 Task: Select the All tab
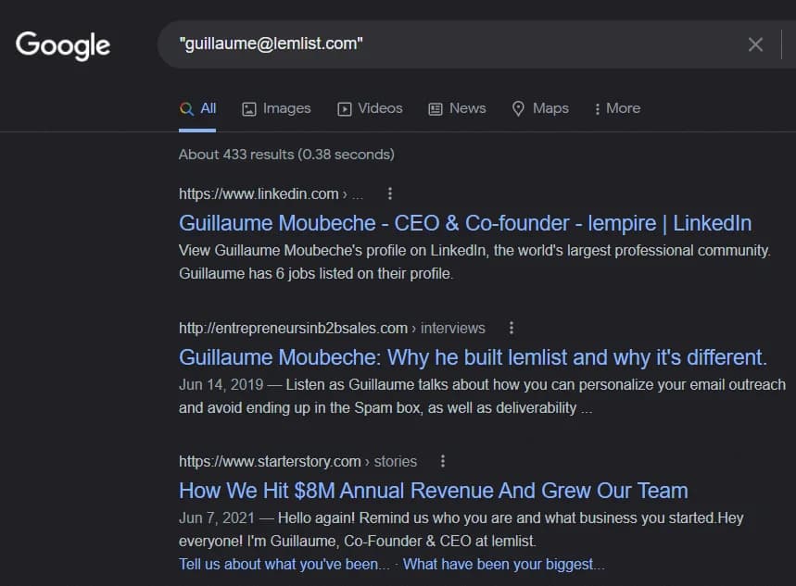pos(197,108)
